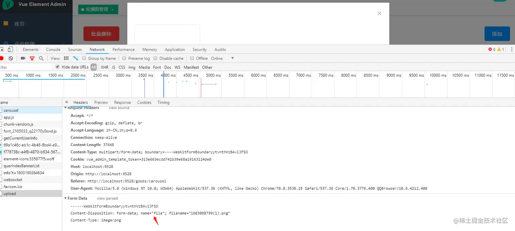This screenshot has height=231, width=515.
Task: Stop recording network log red button
Action: tap(1, 58)
